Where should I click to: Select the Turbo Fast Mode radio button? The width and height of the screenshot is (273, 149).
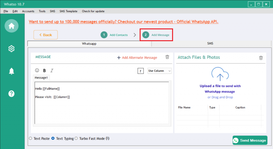(76, 138)
